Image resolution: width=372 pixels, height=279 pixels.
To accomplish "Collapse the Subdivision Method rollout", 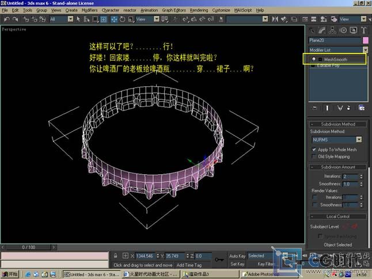I will [x=338, y=124].
